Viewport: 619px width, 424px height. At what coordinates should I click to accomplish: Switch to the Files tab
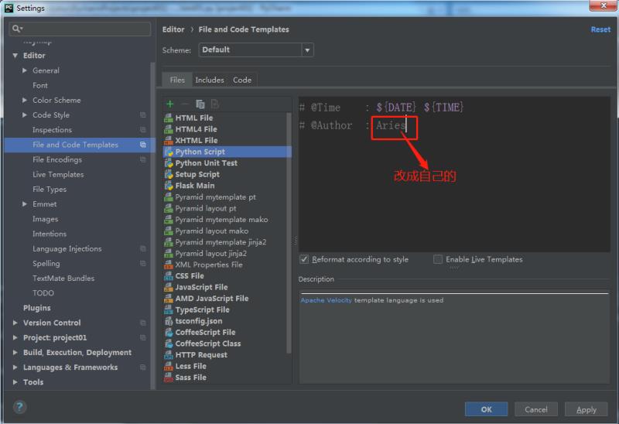point(177,80)
